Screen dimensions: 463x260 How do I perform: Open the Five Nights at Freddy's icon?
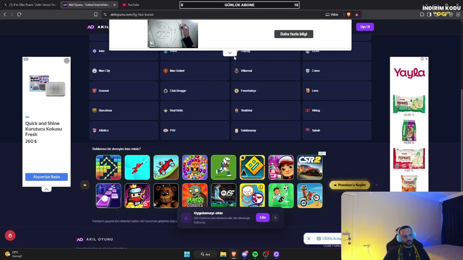click(x=166, y=196)
